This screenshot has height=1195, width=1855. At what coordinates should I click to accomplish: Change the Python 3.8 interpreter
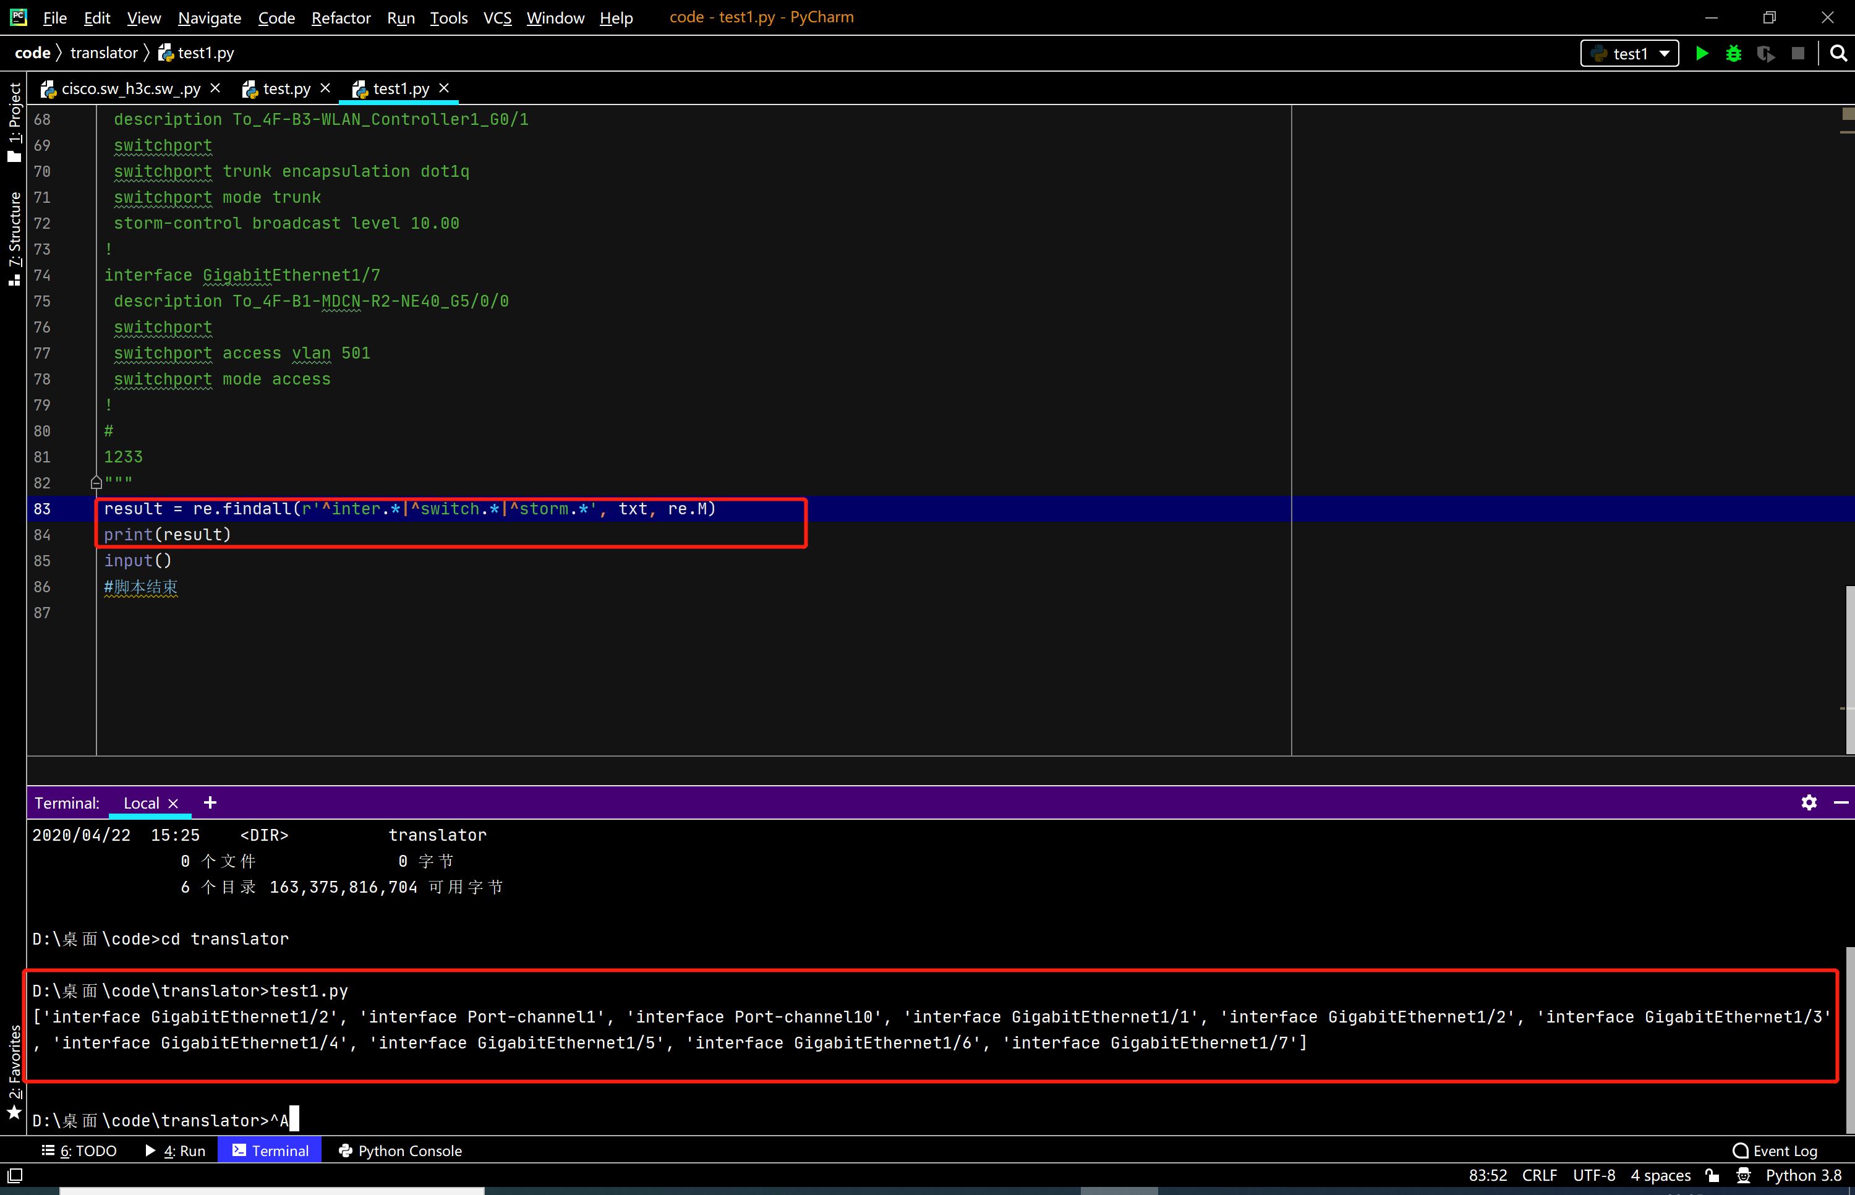pyautogui.click(x=1803, y=1175)
